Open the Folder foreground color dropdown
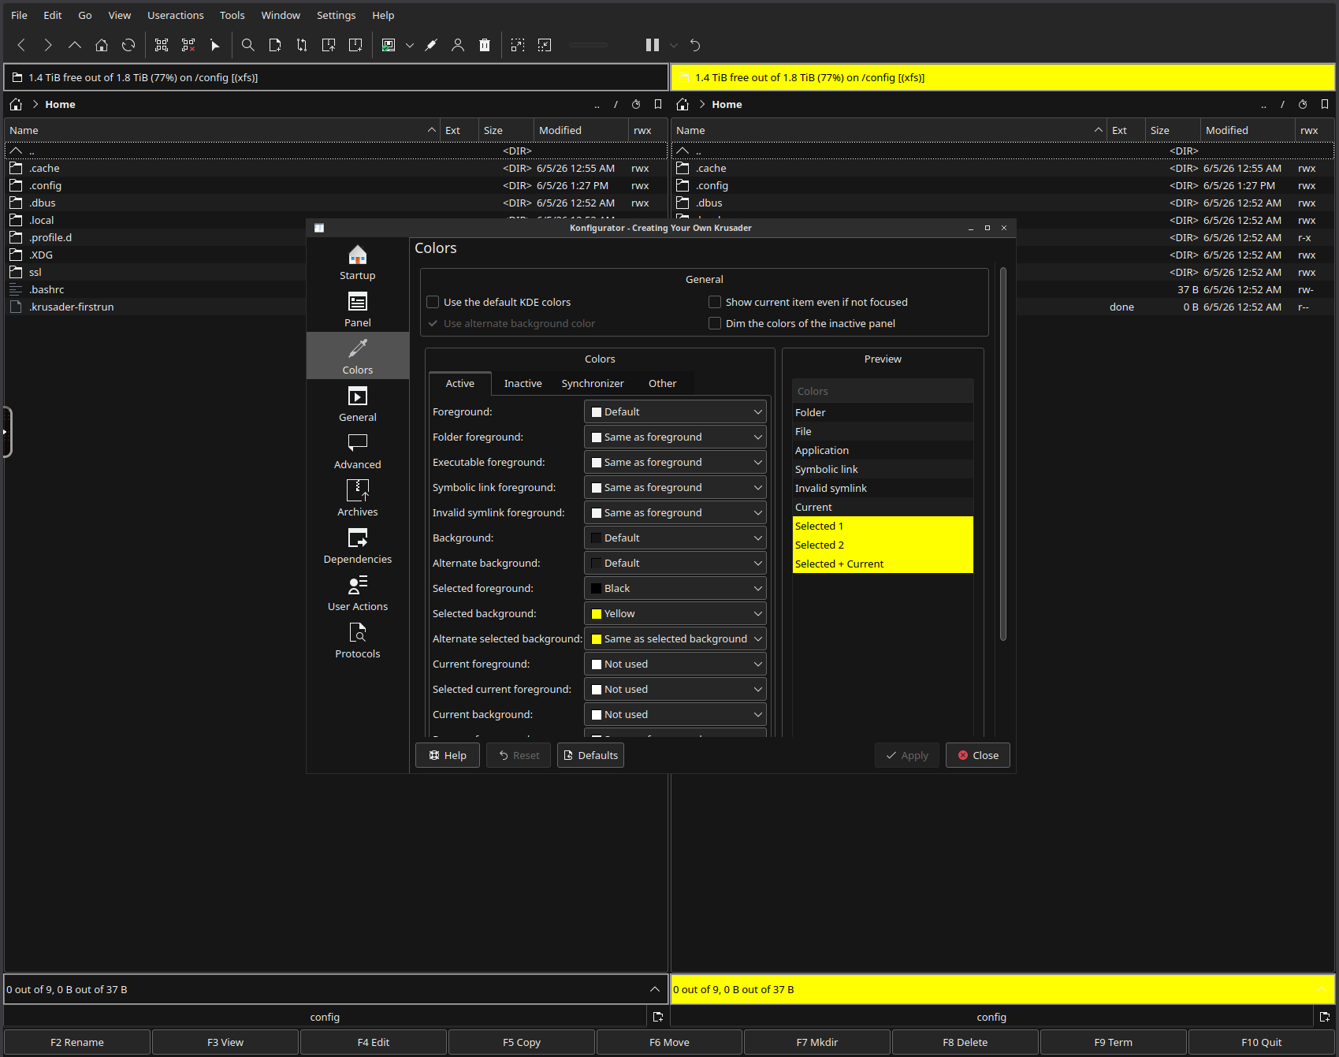The image size is (1339, 1057). (x=675, y=437)
